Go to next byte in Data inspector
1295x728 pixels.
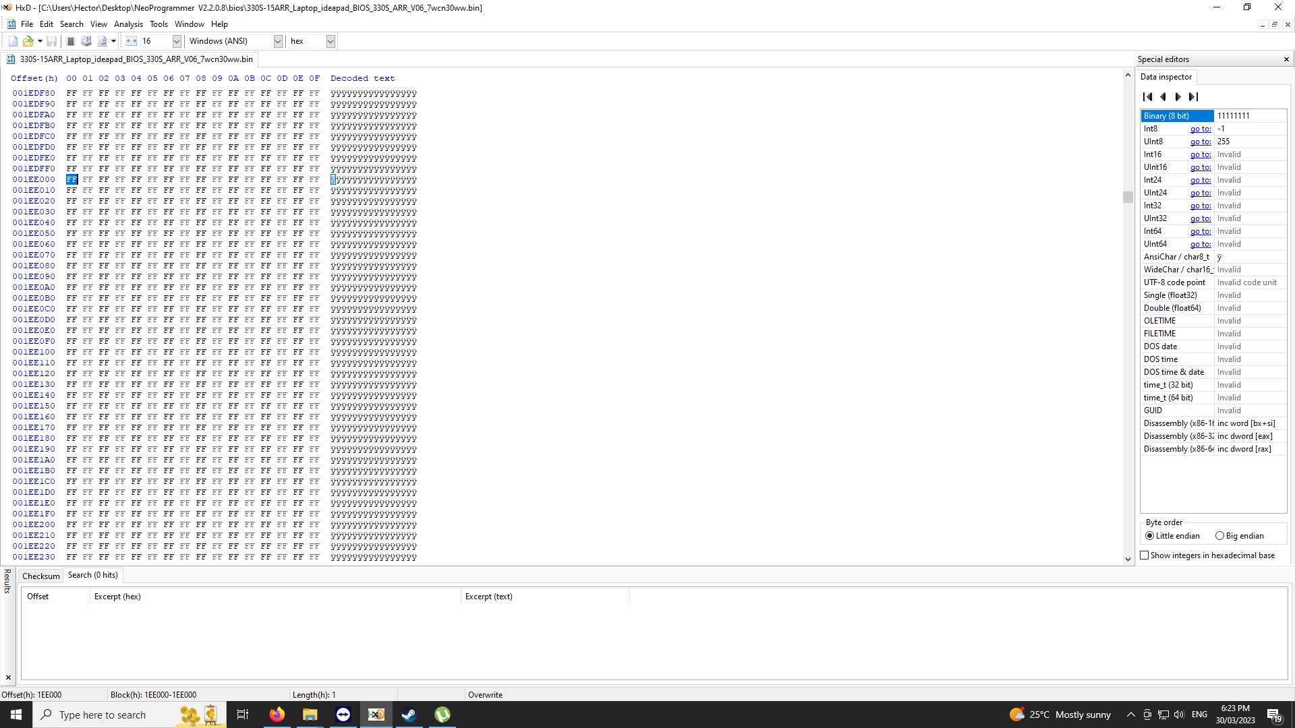(x=1178, y=97)
